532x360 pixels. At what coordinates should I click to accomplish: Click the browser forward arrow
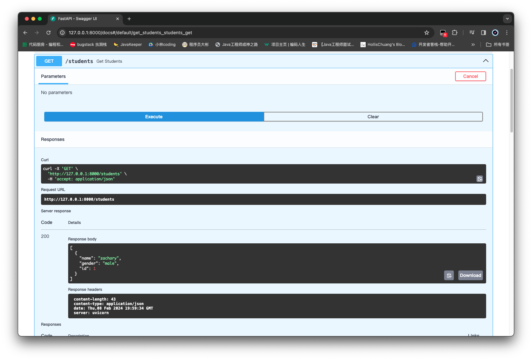[37, 33]
